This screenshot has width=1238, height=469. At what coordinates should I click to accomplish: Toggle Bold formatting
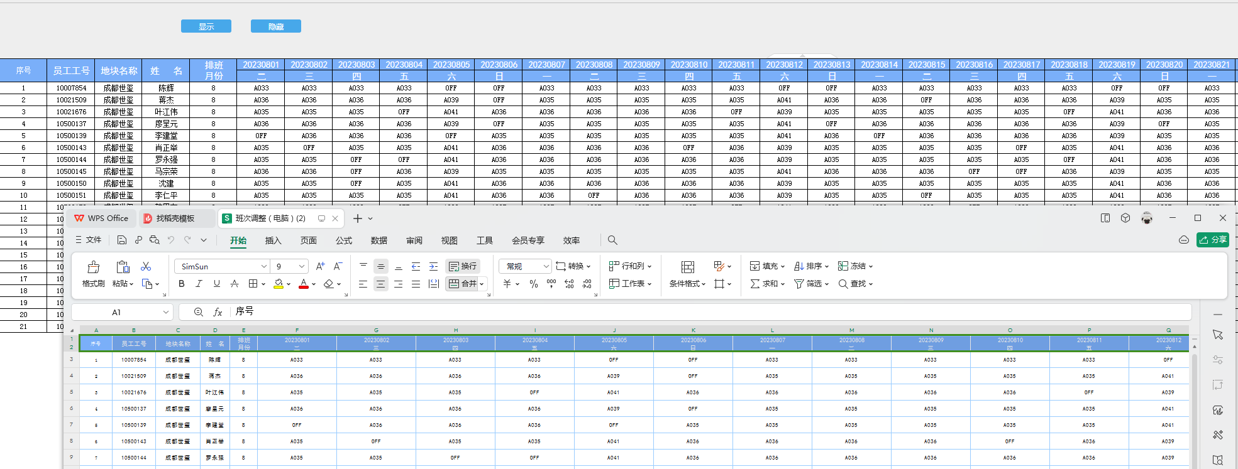coord(182,284)
